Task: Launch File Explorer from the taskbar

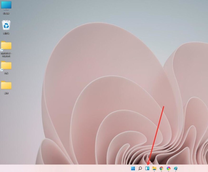Action: pyautogui.click(x=154, y=168)
